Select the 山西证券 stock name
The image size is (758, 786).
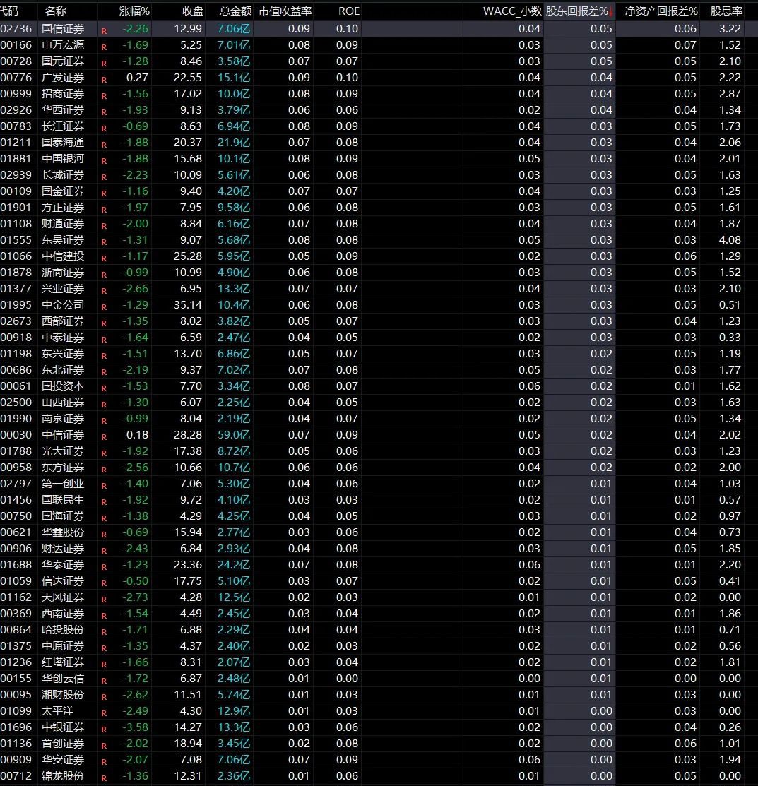click(x=63, y=403)
